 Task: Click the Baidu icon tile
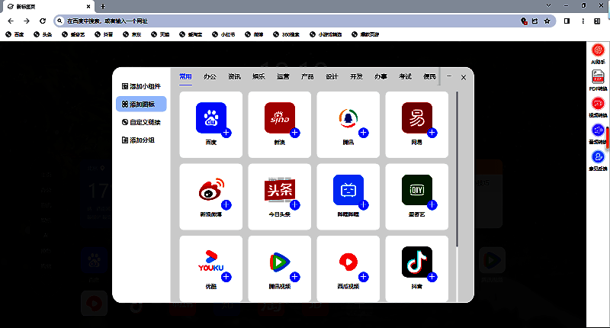210,117
